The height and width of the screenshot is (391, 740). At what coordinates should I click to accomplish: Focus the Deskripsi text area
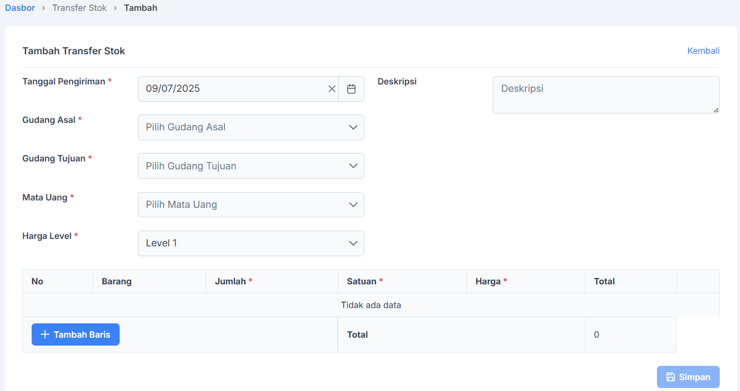606,95
